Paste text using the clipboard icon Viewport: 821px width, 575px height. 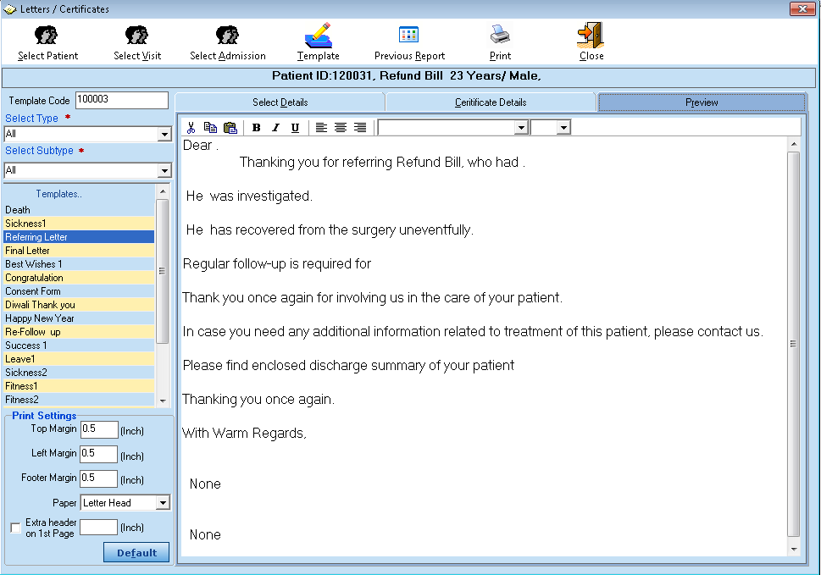[230, 128]
